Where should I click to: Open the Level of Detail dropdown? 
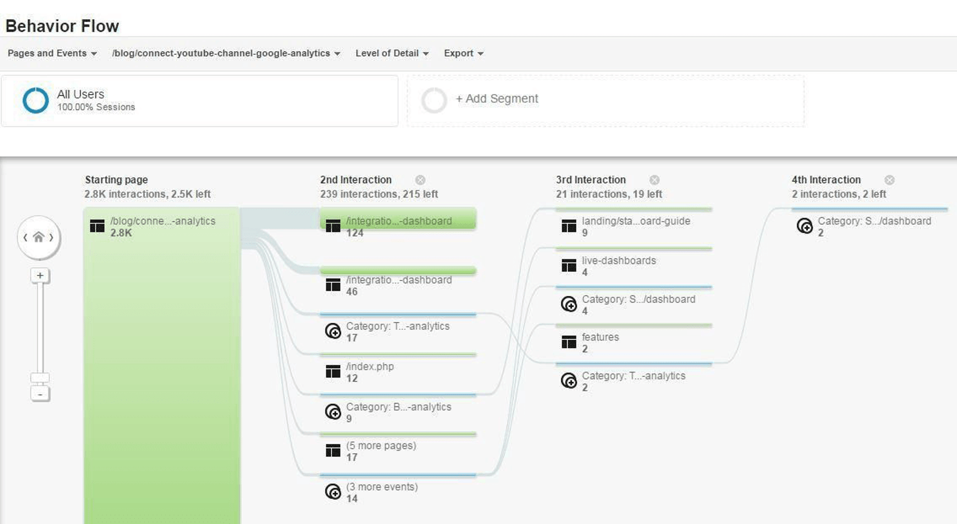(x=392, y=53)
